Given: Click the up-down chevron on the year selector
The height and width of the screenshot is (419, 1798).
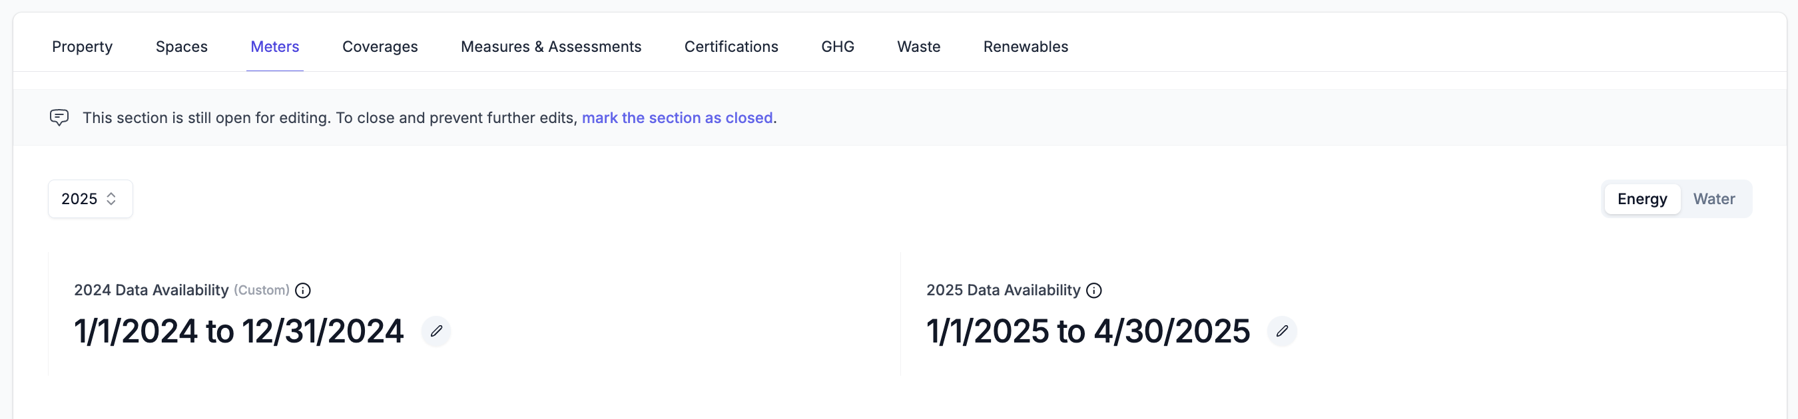Looking at the screenshot, I should point(111,199).
